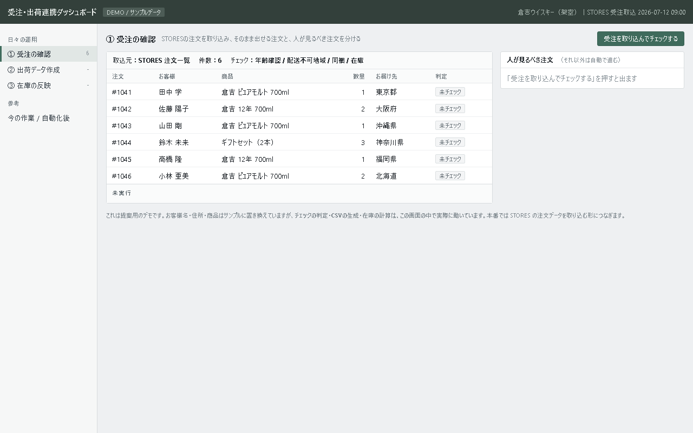Click 未チェック badge for order #1046
Image resolution: width=693 pixels, height=433 pixels.
(450, 176)
